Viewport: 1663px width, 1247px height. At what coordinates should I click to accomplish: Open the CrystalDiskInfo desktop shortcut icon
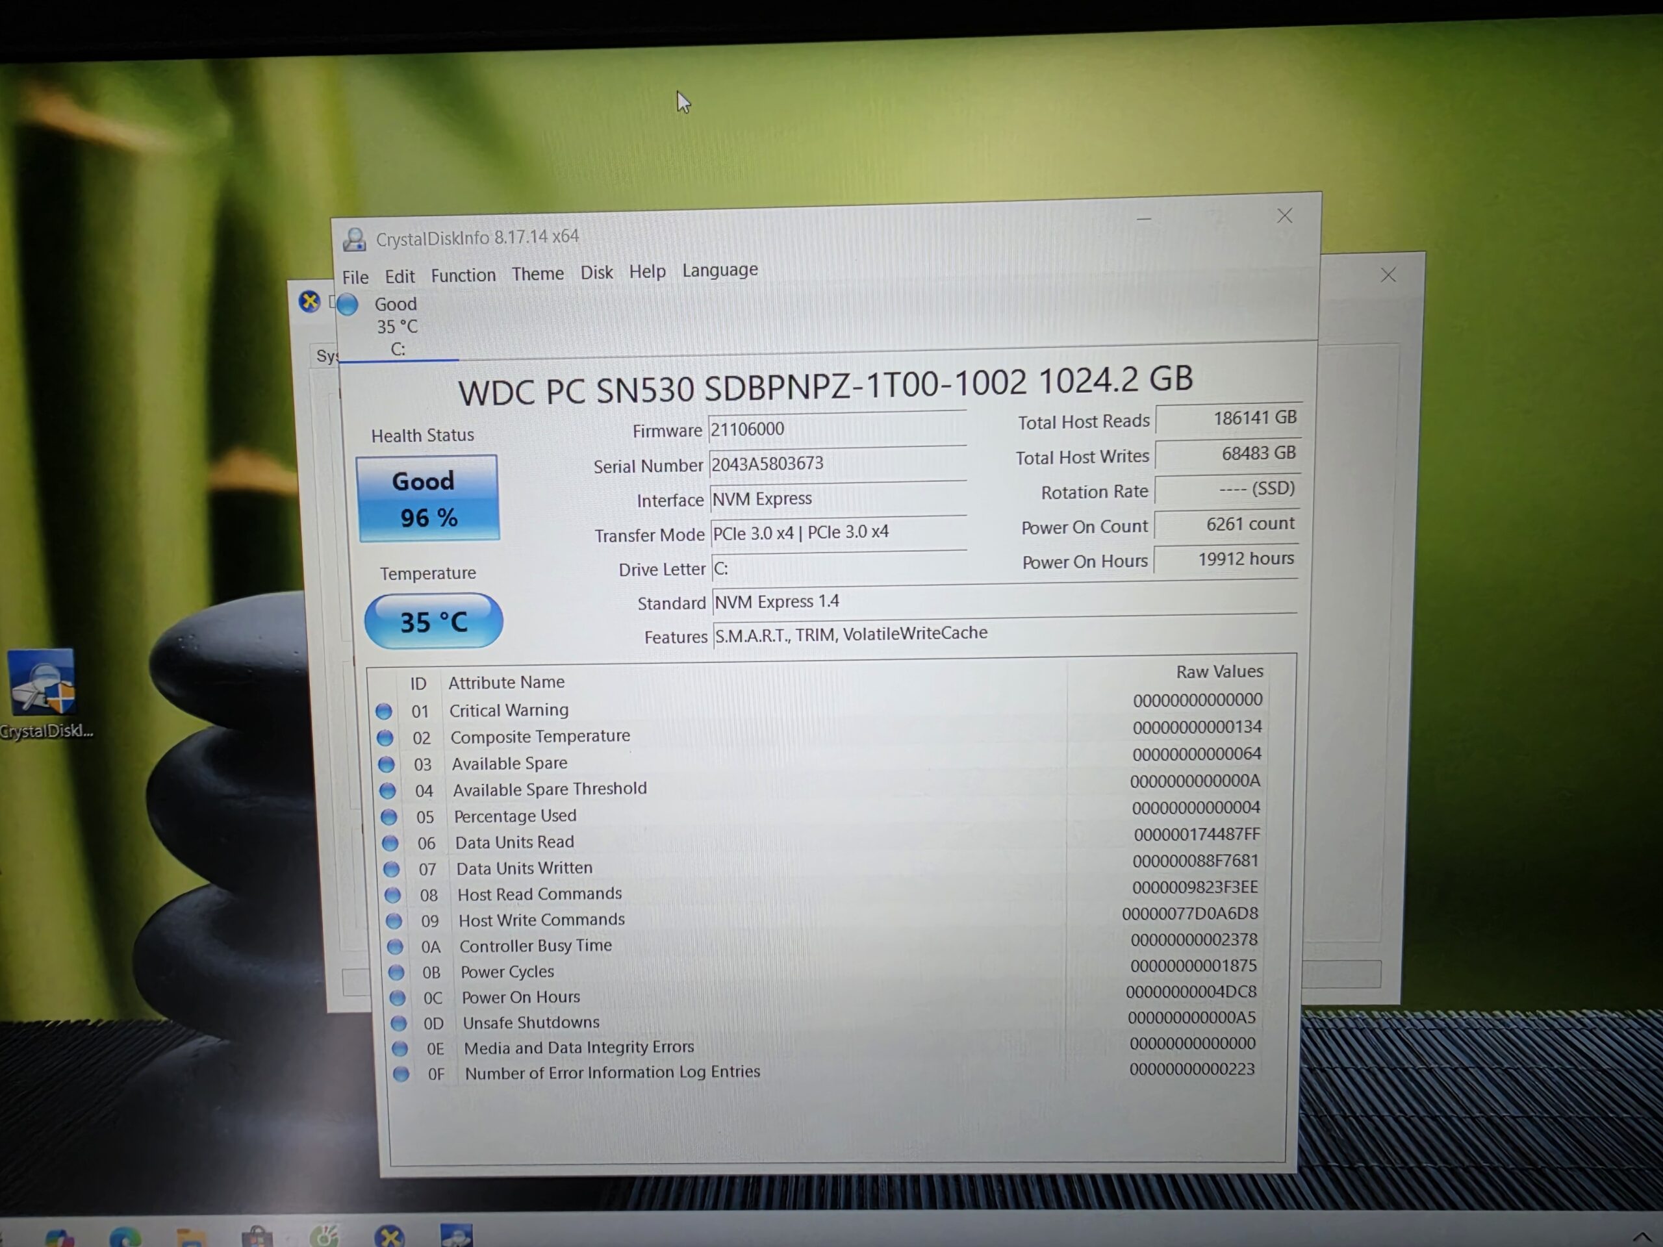42,683
